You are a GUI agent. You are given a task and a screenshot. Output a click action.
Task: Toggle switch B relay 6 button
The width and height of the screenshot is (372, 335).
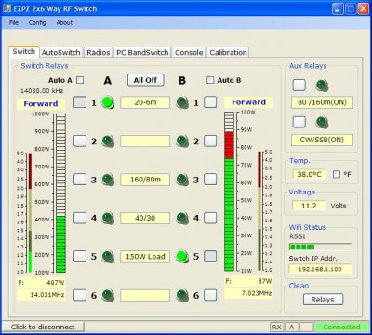tap(210, 295)
